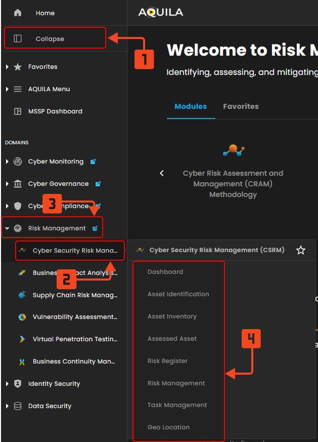Click the Supply Chain Risk Management icon

[22, 295]
